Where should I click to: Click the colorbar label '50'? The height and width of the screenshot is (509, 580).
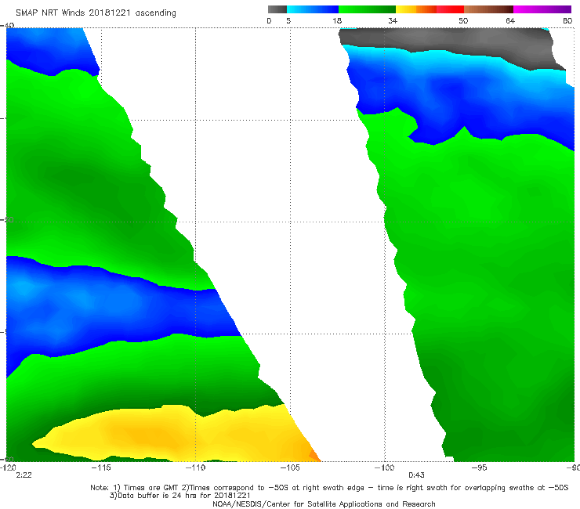coord(463,21)
